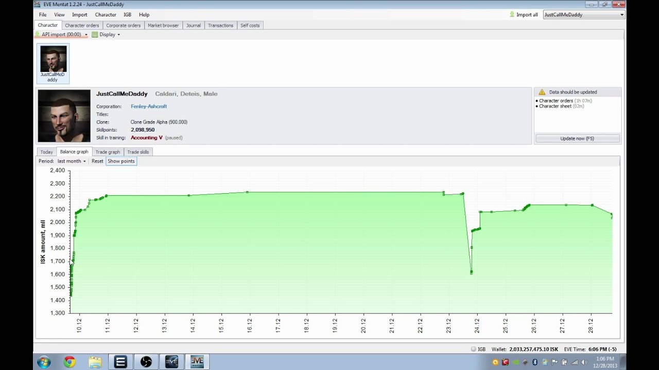Open the File menu

pyautogui.click(x=43, y=14)
